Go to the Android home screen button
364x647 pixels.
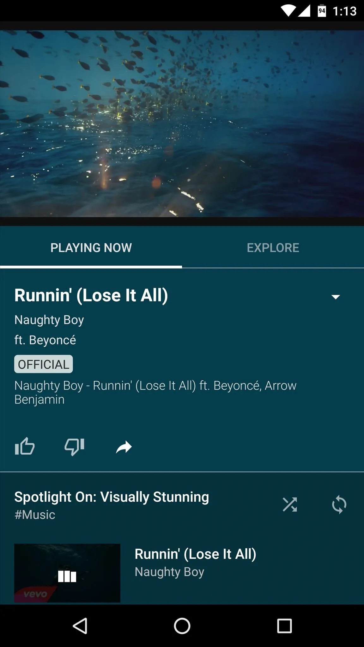coord(182,626)
